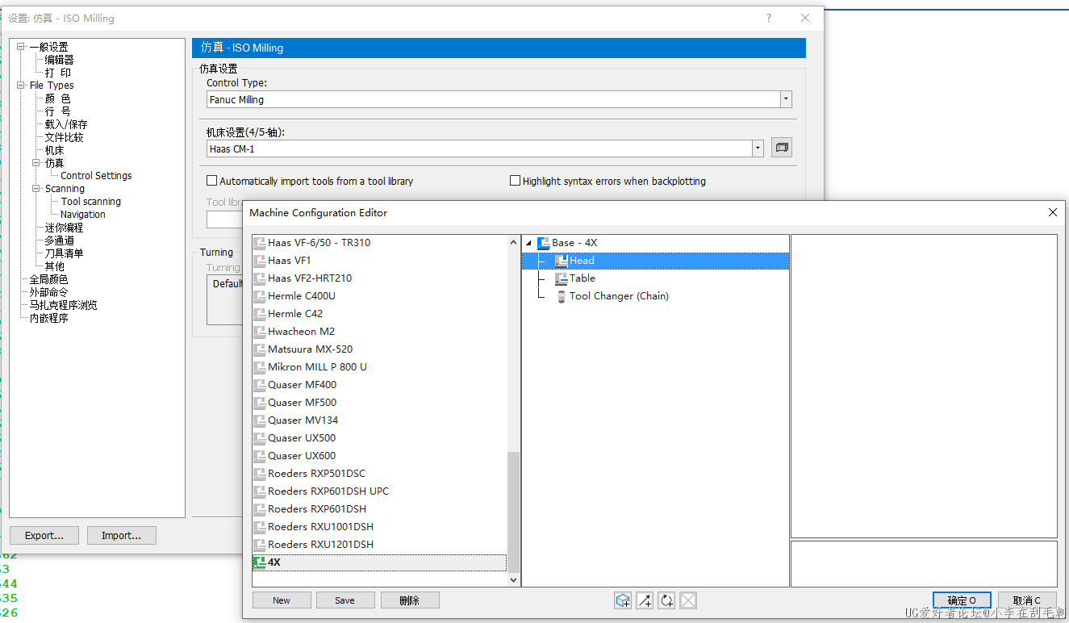The width and height of the screenshot is (1069, 623).
Task: Click the machine icon beside Hermle C42
Action: (260, 314)
